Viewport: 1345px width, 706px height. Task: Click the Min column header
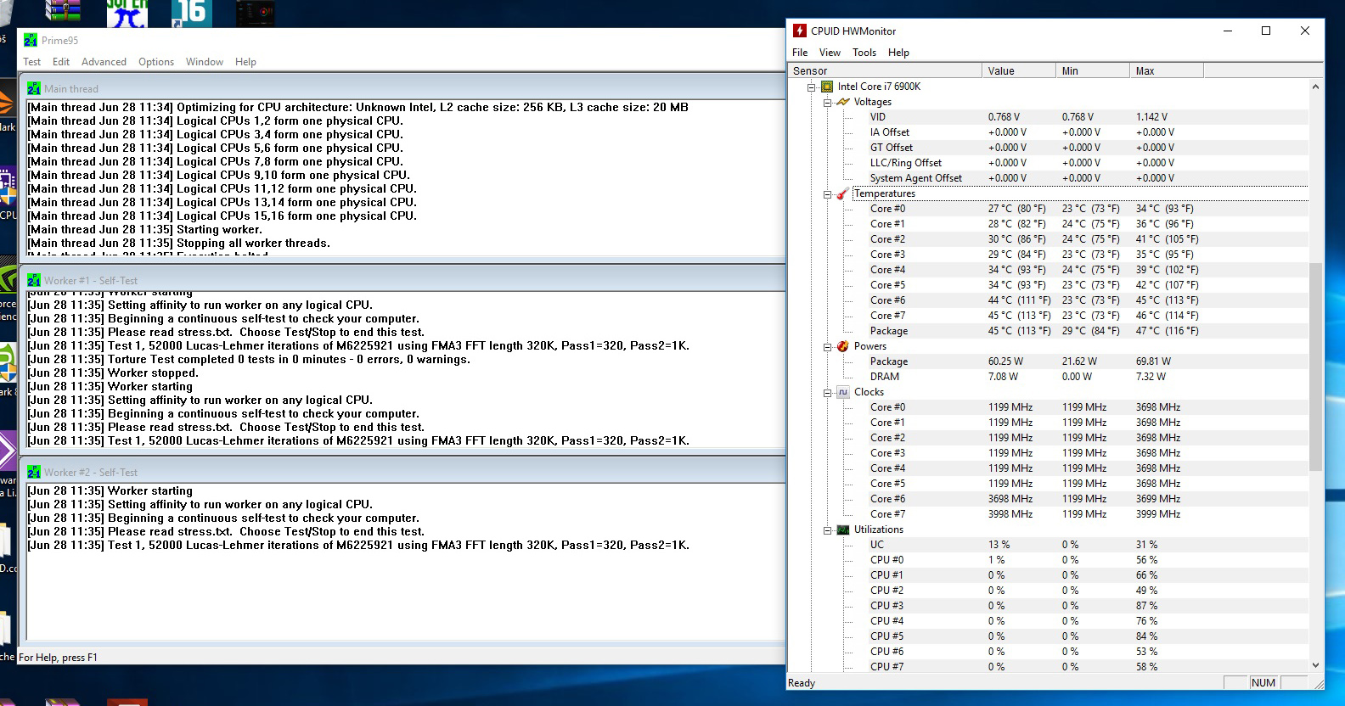pyautogui.click(x=1093, y=70)
